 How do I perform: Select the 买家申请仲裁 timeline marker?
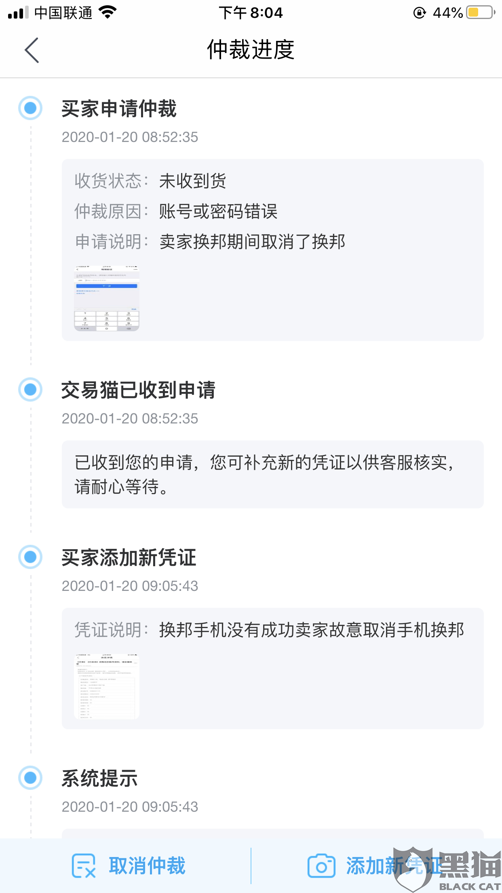pyautogui.click(x=30, y=108)
